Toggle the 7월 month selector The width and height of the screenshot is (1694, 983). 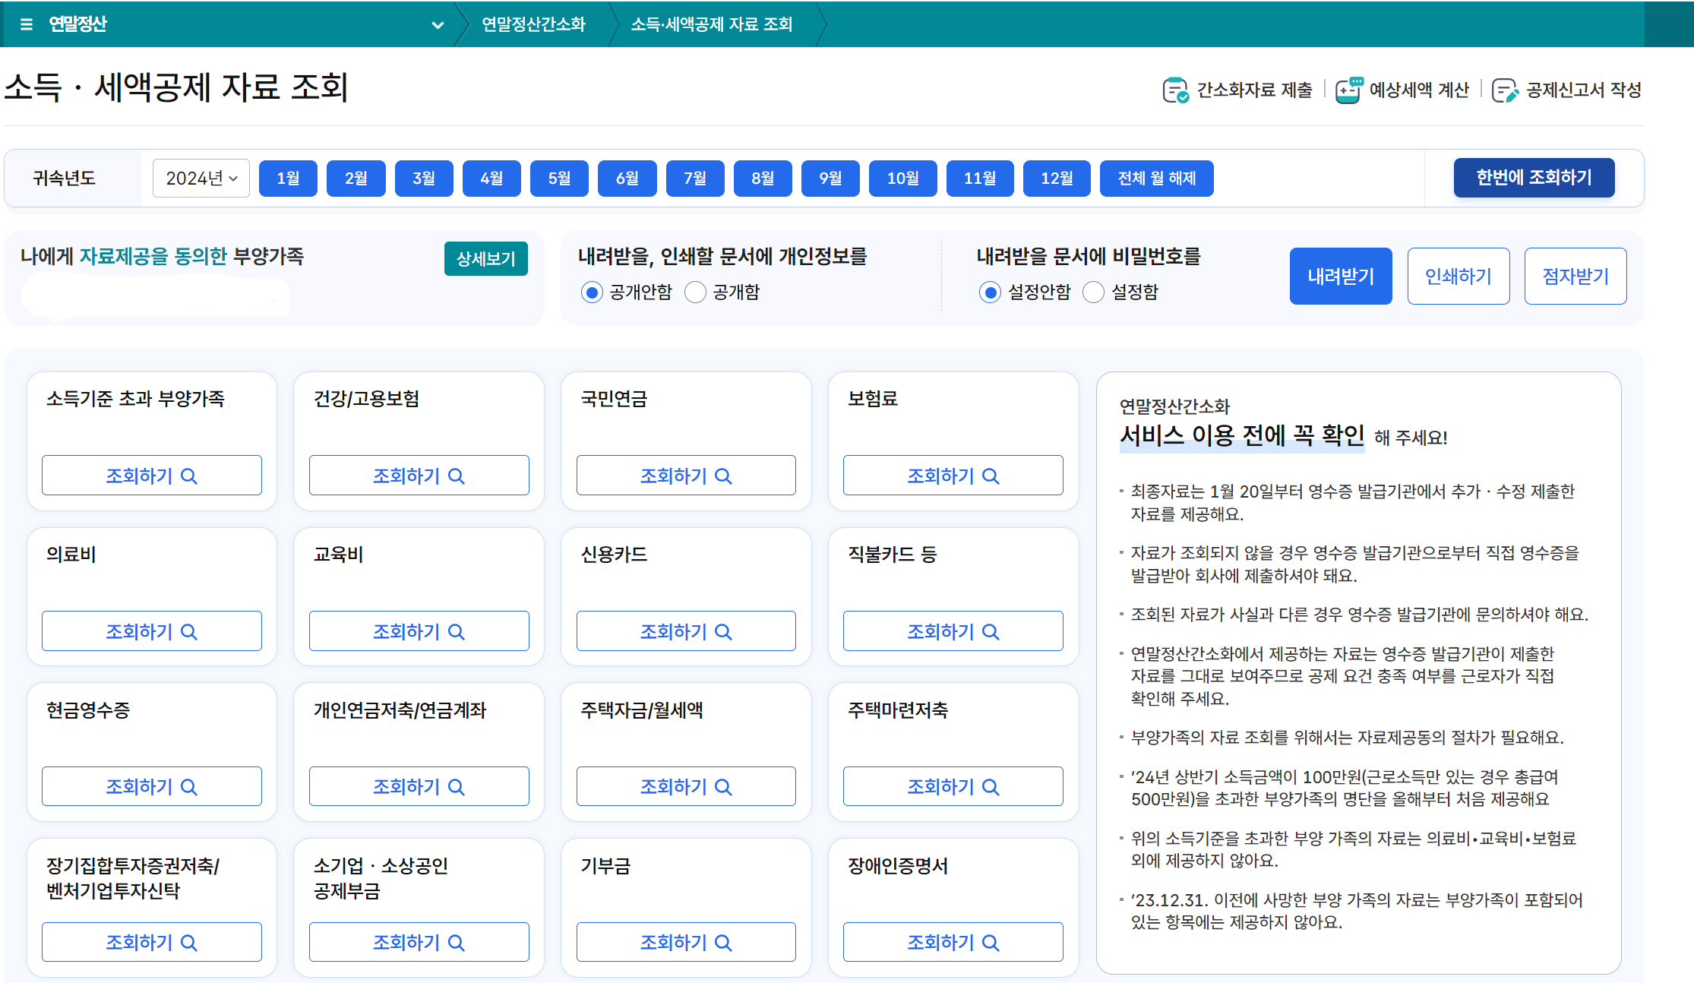click(694, 179)
